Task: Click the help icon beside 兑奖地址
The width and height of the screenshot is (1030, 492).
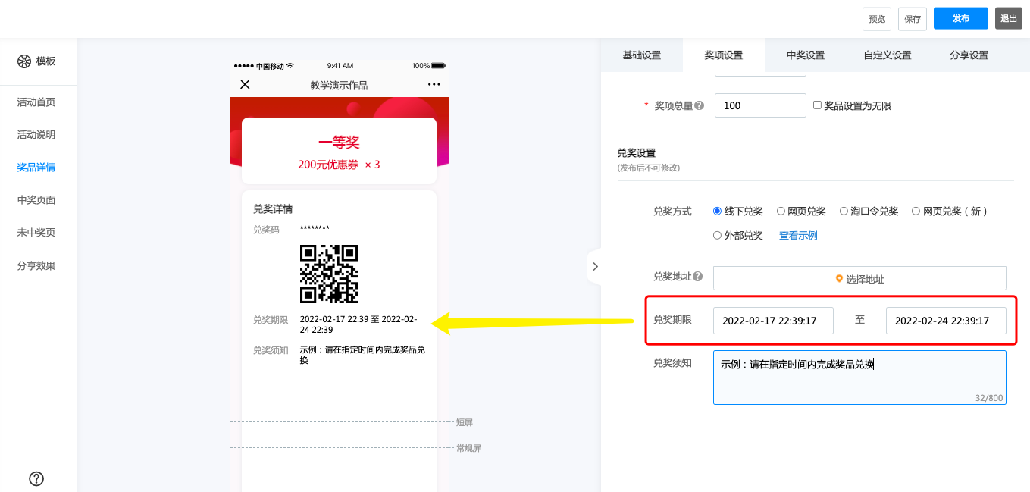Action: [697, 277]
